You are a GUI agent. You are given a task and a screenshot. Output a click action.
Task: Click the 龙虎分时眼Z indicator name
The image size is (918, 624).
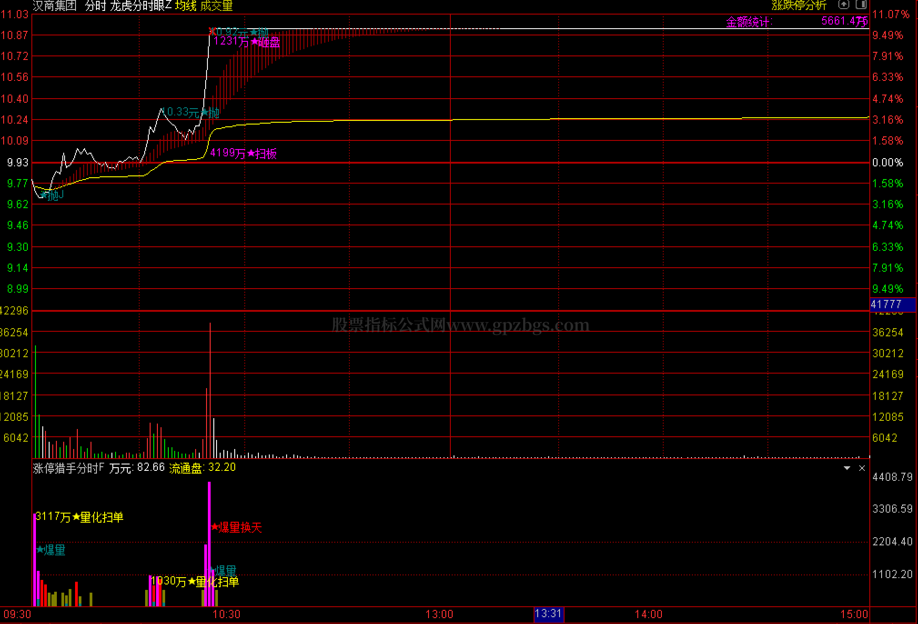point(141,6)
